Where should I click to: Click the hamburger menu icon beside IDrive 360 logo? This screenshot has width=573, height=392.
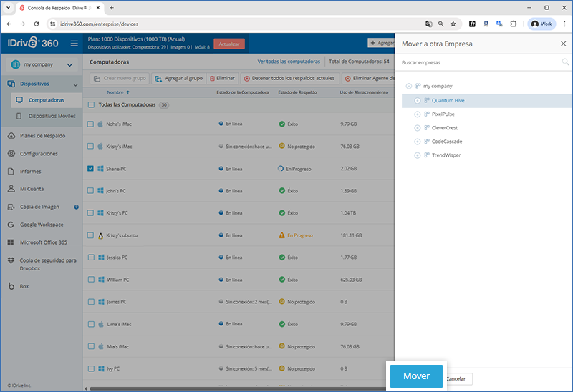(x=74, y=44)
